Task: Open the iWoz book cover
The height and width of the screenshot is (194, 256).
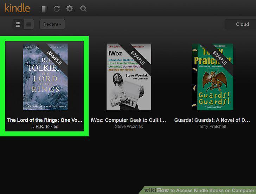Action: click(x=129, y=77)
